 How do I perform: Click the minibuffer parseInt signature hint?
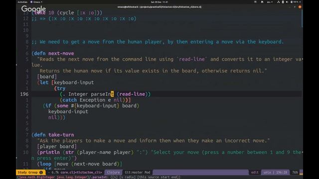point(99,177)
